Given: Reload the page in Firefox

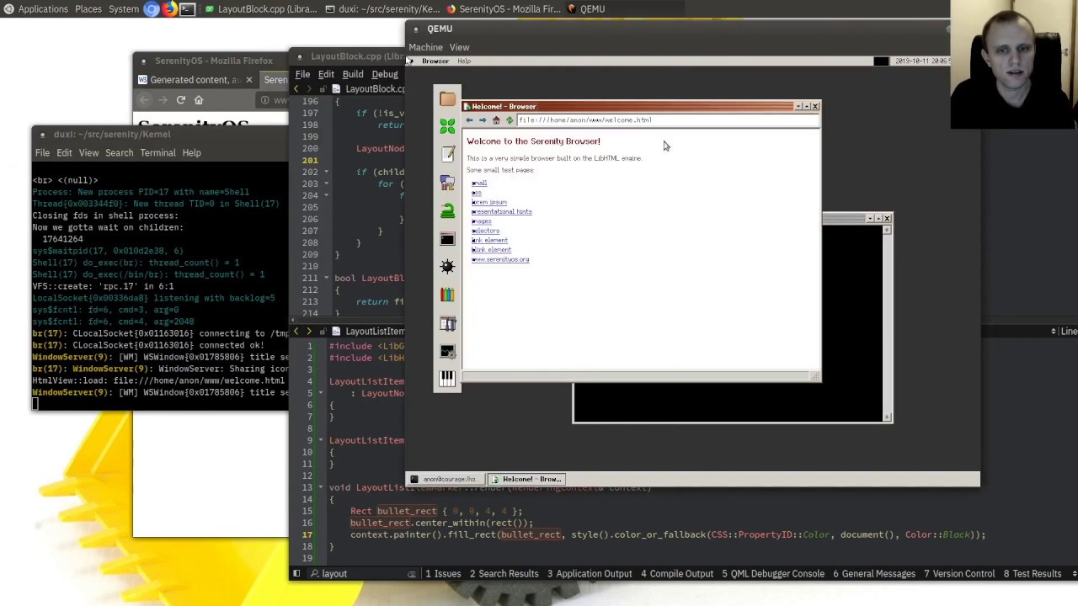Looking at the screenshot, I should 180,100.
